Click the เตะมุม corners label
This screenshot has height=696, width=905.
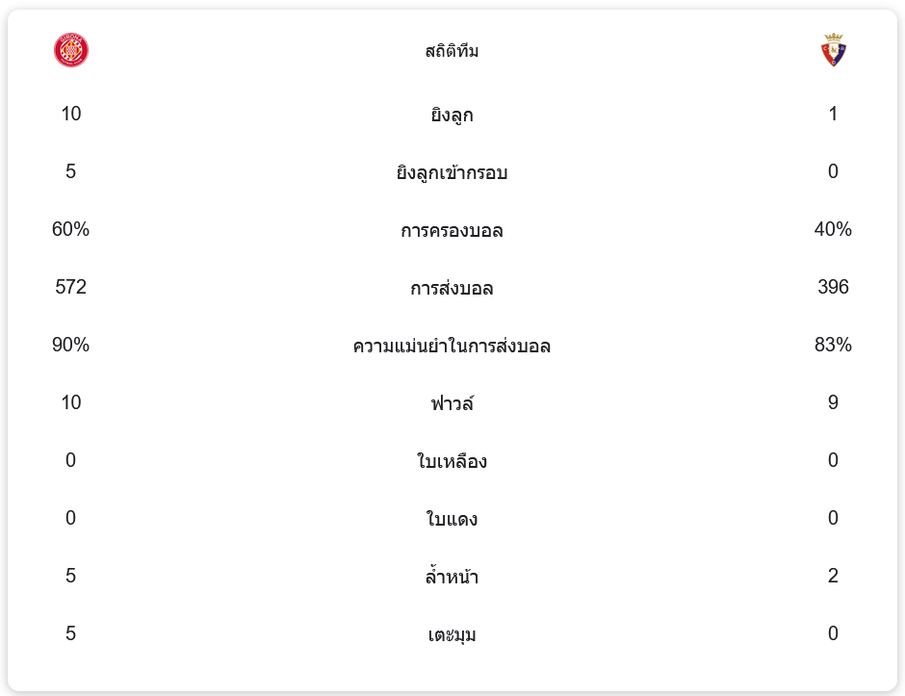pyautogui.click(x=452, y=635)
